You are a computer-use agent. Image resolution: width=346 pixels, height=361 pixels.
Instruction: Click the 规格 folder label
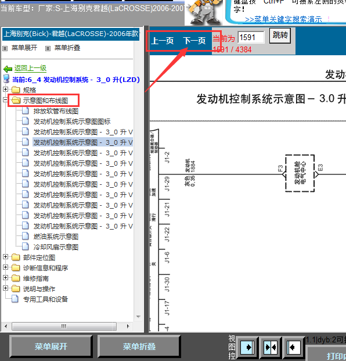[x=30, y=90]
